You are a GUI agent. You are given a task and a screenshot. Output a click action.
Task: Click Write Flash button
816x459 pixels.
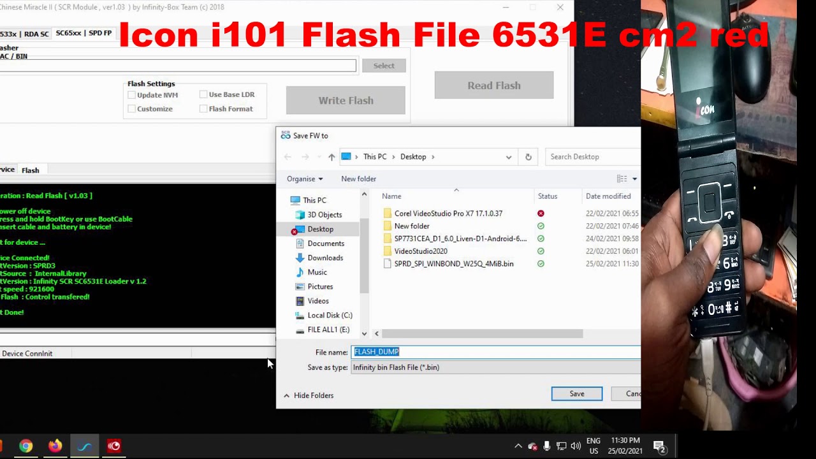346,101
